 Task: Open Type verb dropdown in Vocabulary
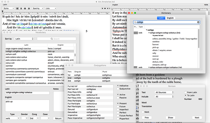coord(12,118)
